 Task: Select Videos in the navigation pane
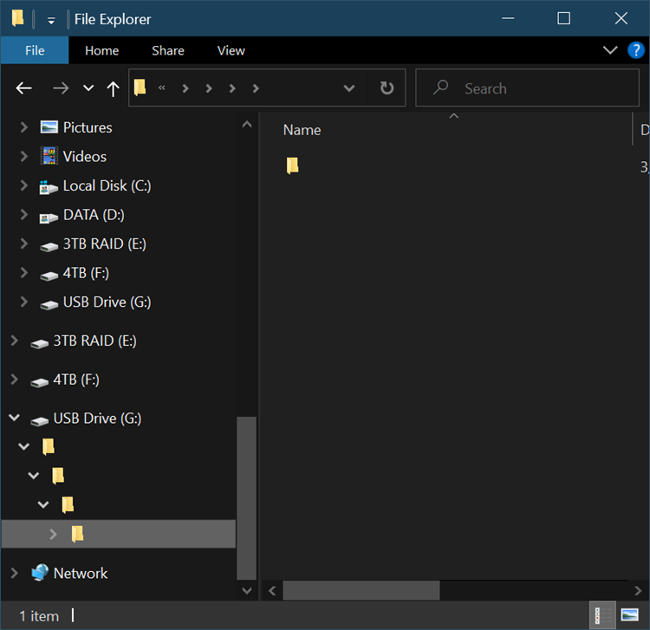[85, 157]
